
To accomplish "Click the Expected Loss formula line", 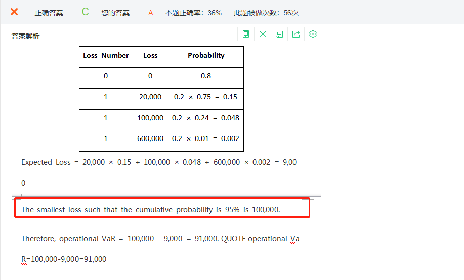I will point(158,162).
